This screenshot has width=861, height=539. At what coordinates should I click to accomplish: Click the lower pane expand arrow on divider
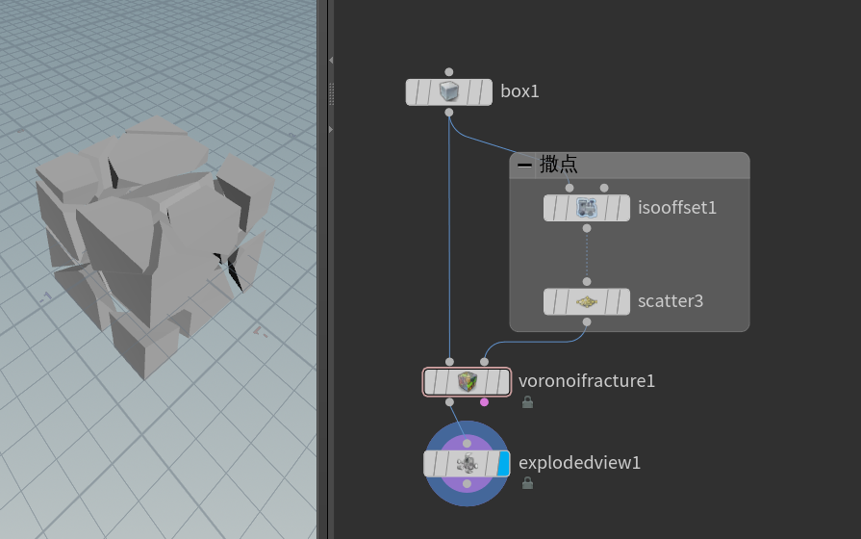pyautogui.click(x=331, y=129)
